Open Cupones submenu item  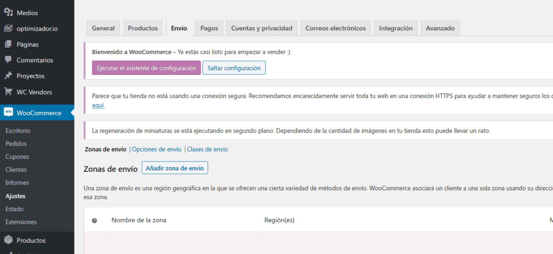(x=17, y=156)
